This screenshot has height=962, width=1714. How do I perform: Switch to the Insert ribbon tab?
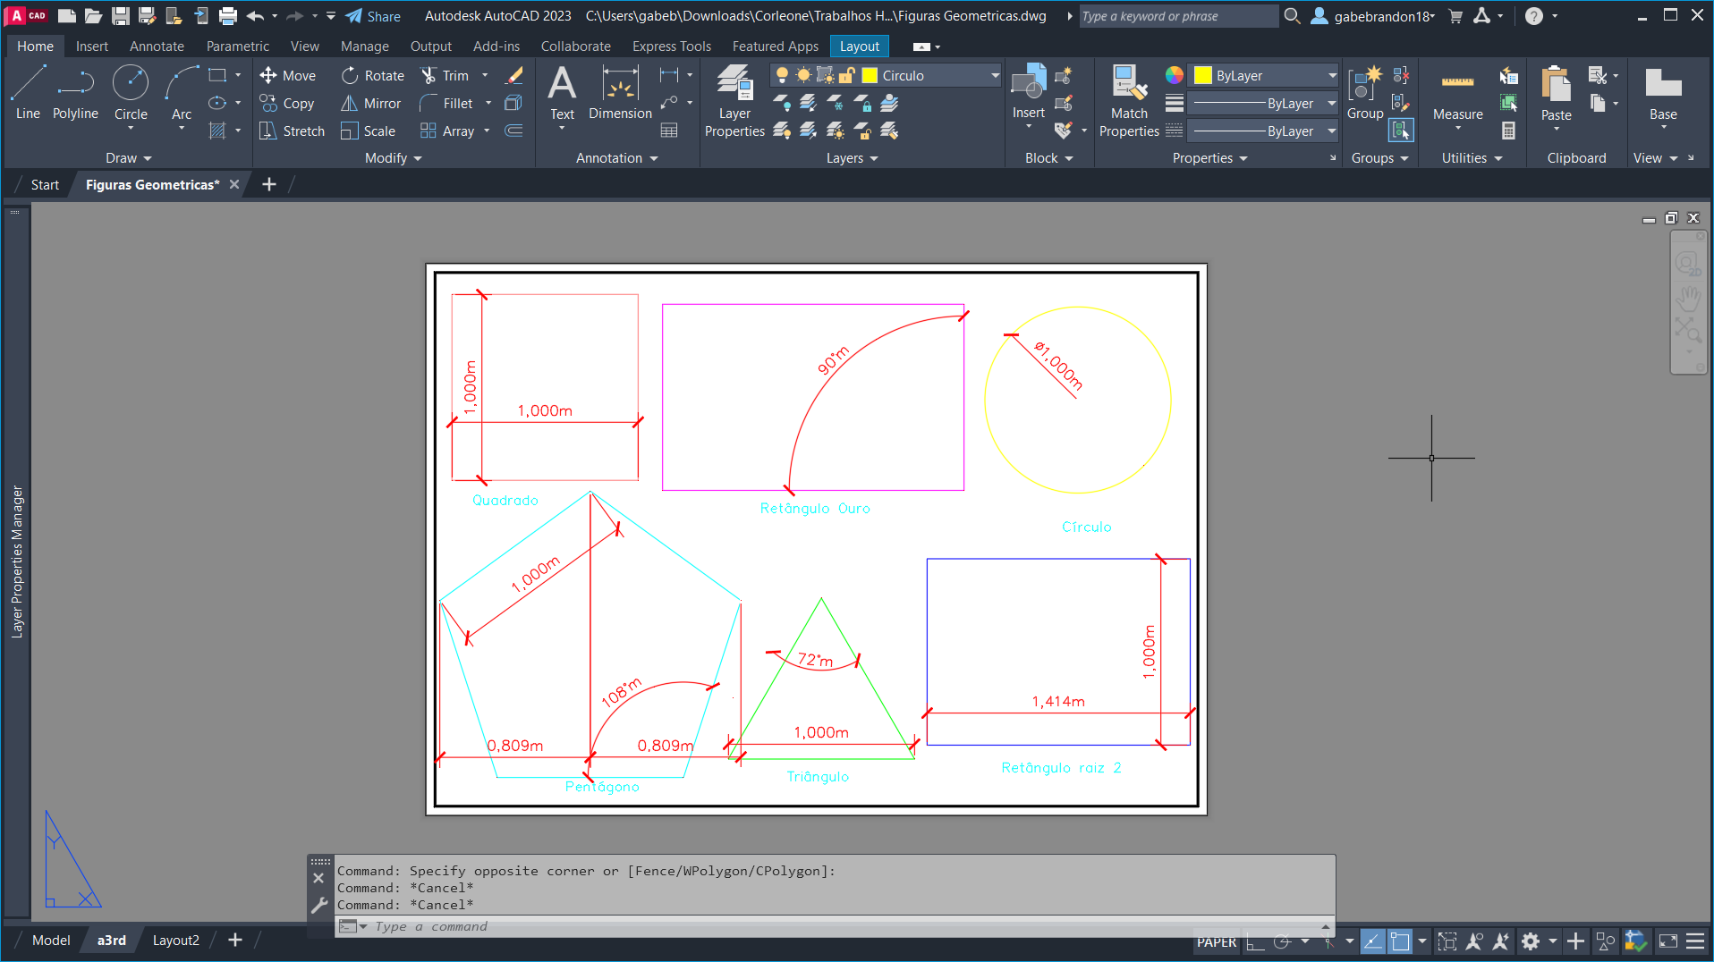coord(92,46)
